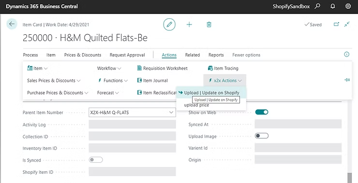Click the trash delete icon
Screen dimensions: 358x183
[x=209, y=25]
